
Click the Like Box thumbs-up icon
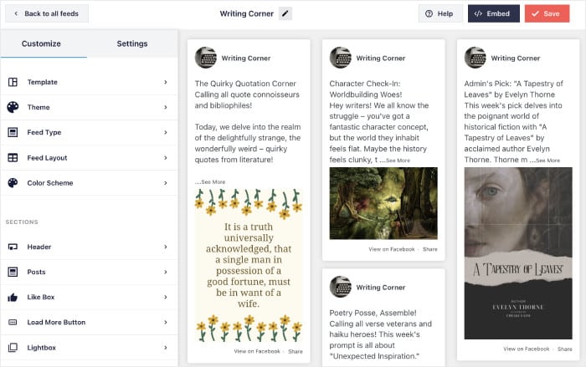click(13, 297)
